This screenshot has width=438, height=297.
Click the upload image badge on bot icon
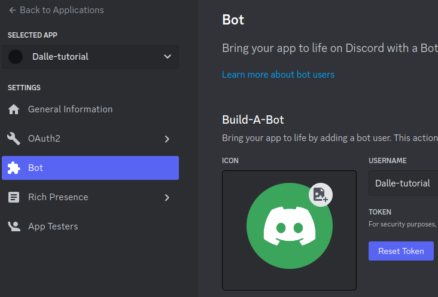(x=321, y=194)
